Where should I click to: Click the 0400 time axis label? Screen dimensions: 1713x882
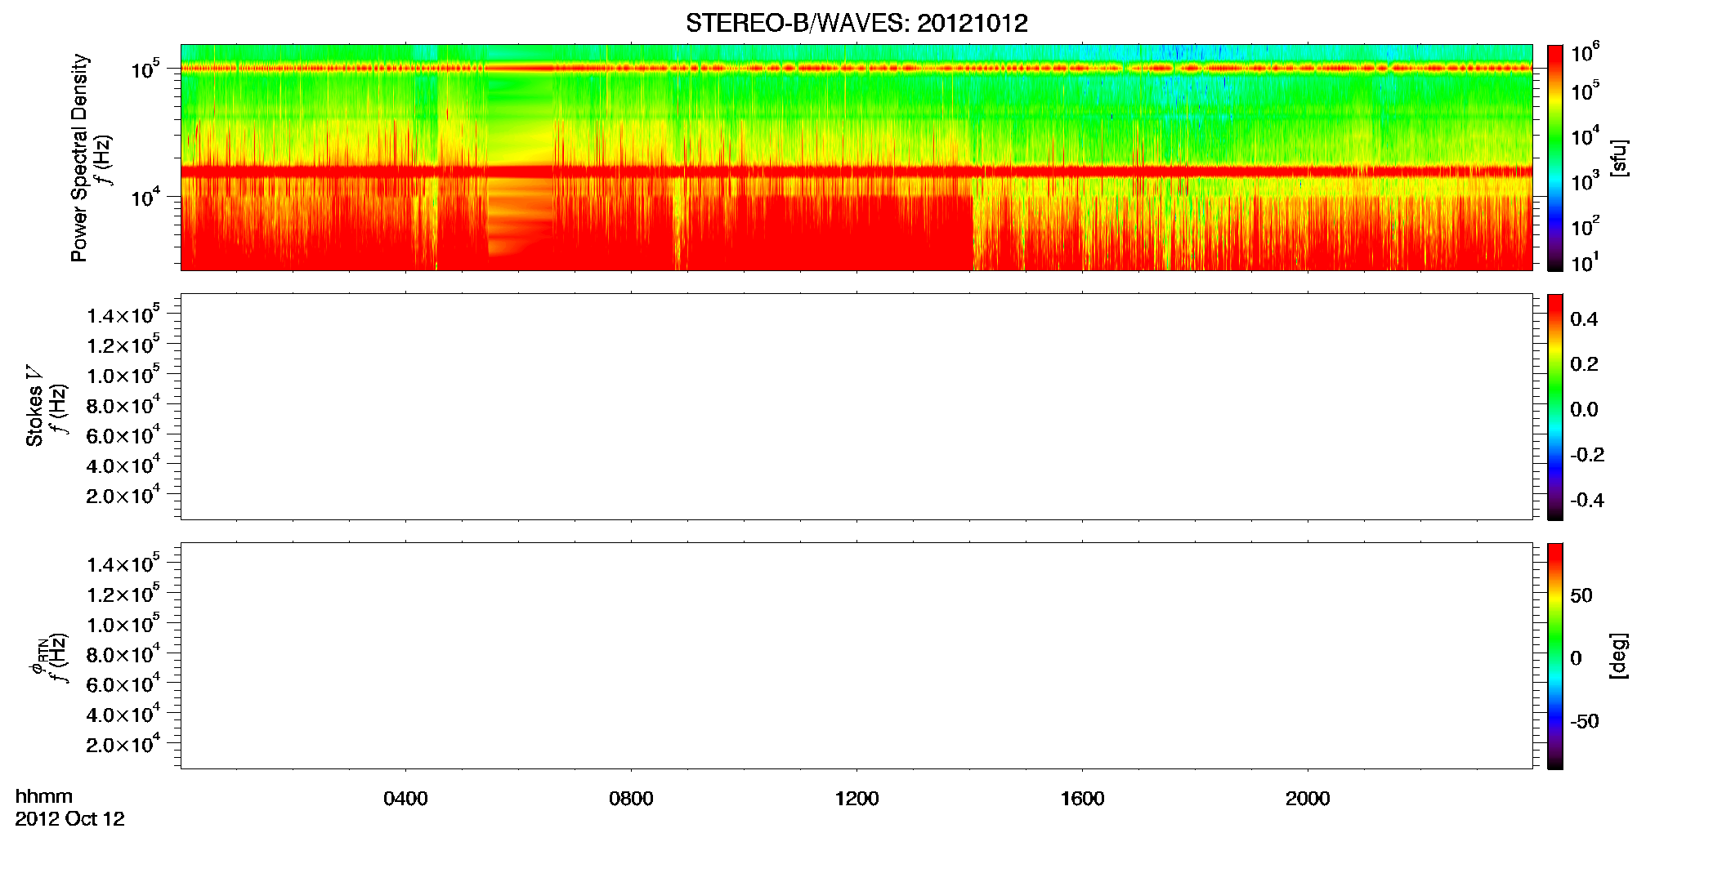point(405,799)
